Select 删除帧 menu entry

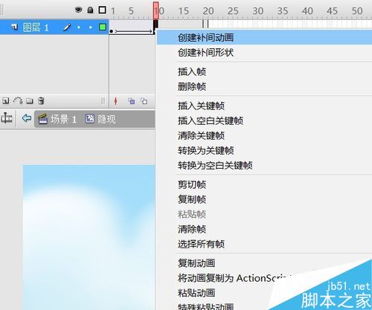coord(264,86)
